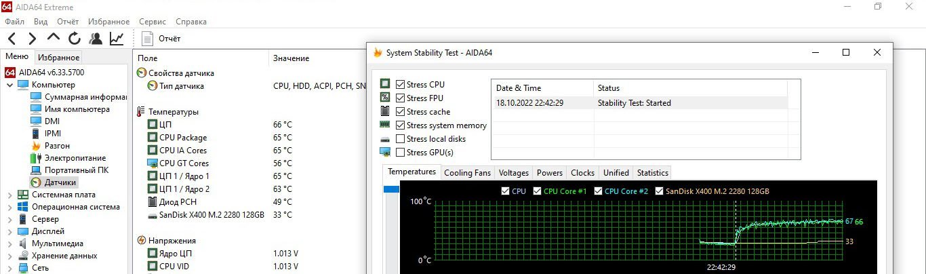Click the CPU GT Cores monitor icon

pyautogui.click(x=153, y=163)
